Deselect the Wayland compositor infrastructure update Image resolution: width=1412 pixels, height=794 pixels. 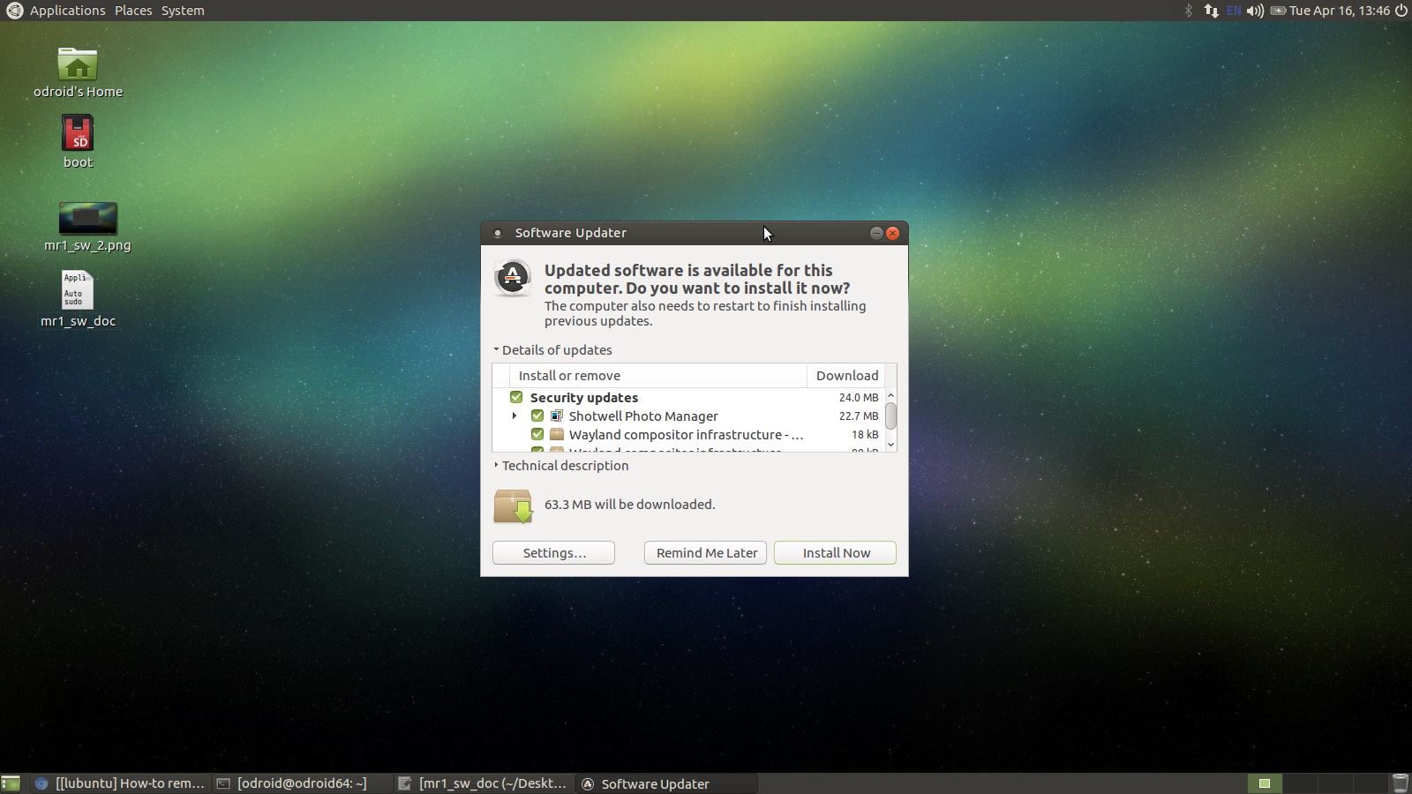pos(537,435)
